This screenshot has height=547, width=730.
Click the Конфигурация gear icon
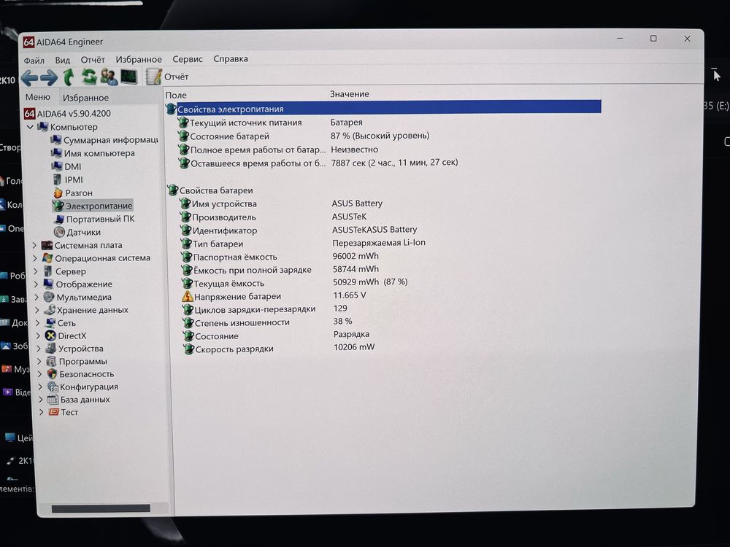(x=53, y=387)
